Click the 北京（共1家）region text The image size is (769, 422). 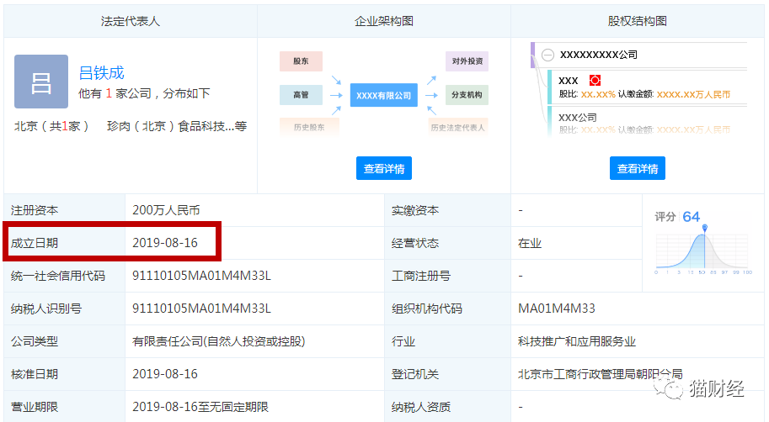click(x=51, y=126)
